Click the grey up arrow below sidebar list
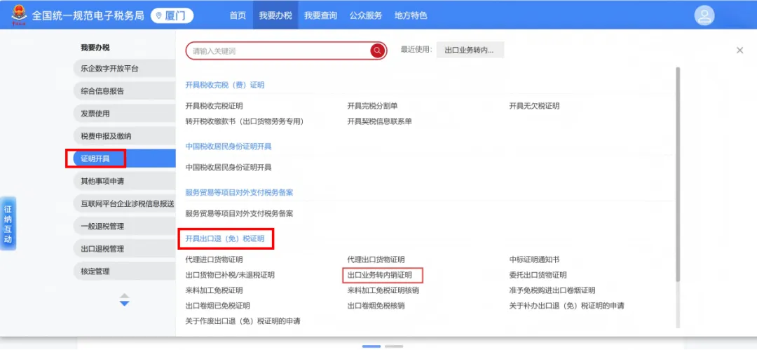Viewport: 757px width, 350px height. coord(125,296)
